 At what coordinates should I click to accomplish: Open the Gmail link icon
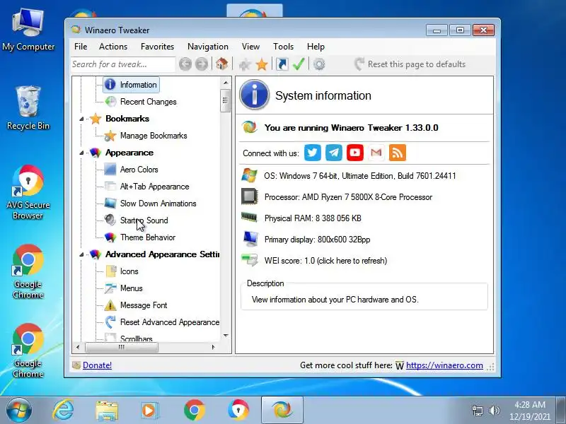(376, 153)
